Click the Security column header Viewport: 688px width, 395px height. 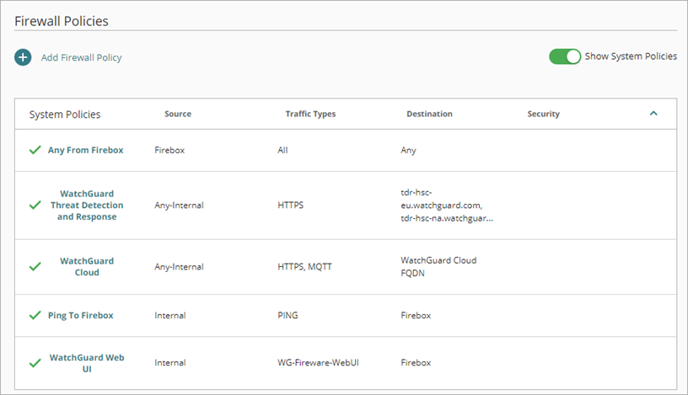(543, 114)
